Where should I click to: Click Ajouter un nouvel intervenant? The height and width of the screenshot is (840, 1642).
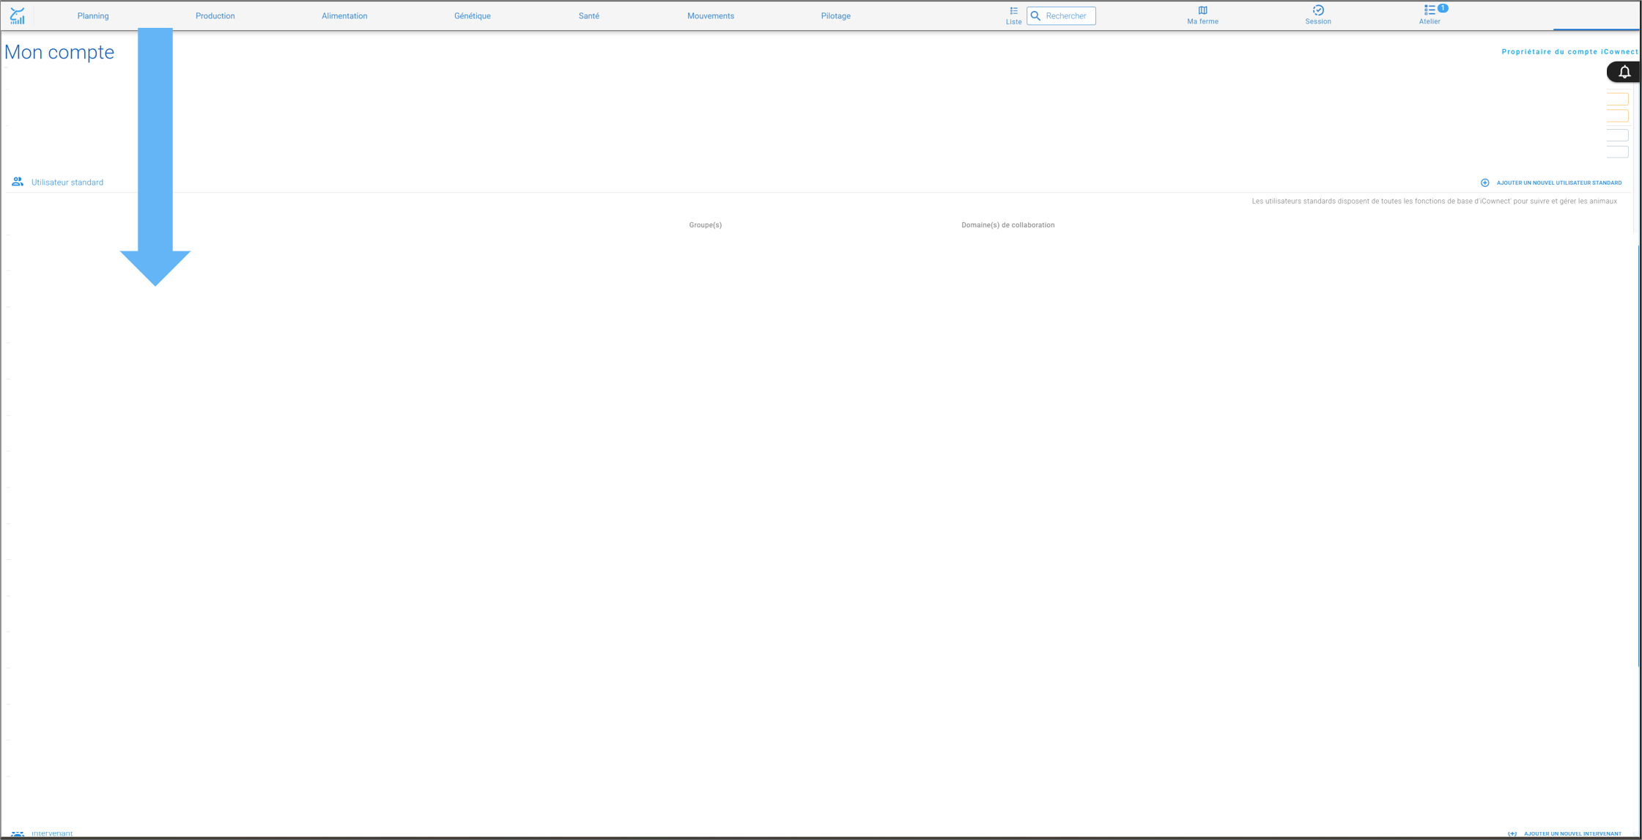coord(1572,834)
